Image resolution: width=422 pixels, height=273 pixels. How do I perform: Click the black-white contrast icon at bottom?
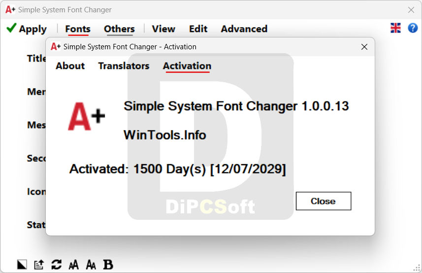coord(22,265)
